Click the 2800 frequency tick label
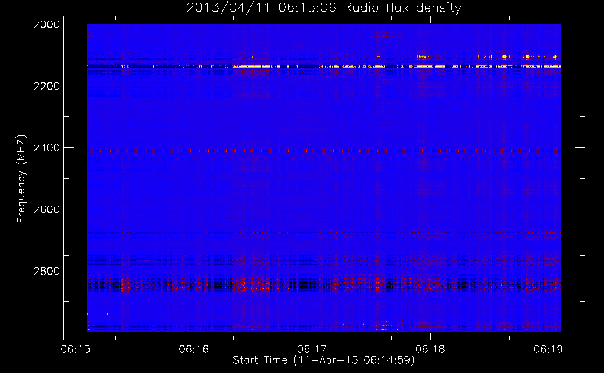 [x=47, y=271]
